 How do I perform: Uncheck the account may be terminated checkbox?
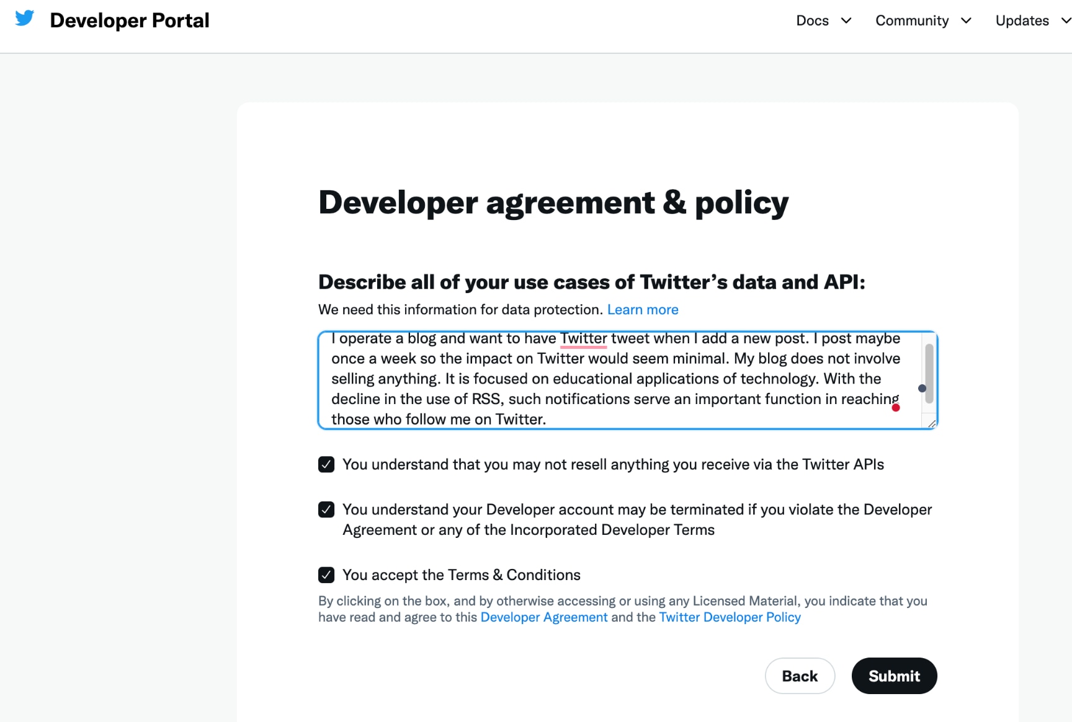[x=326, y=509]
